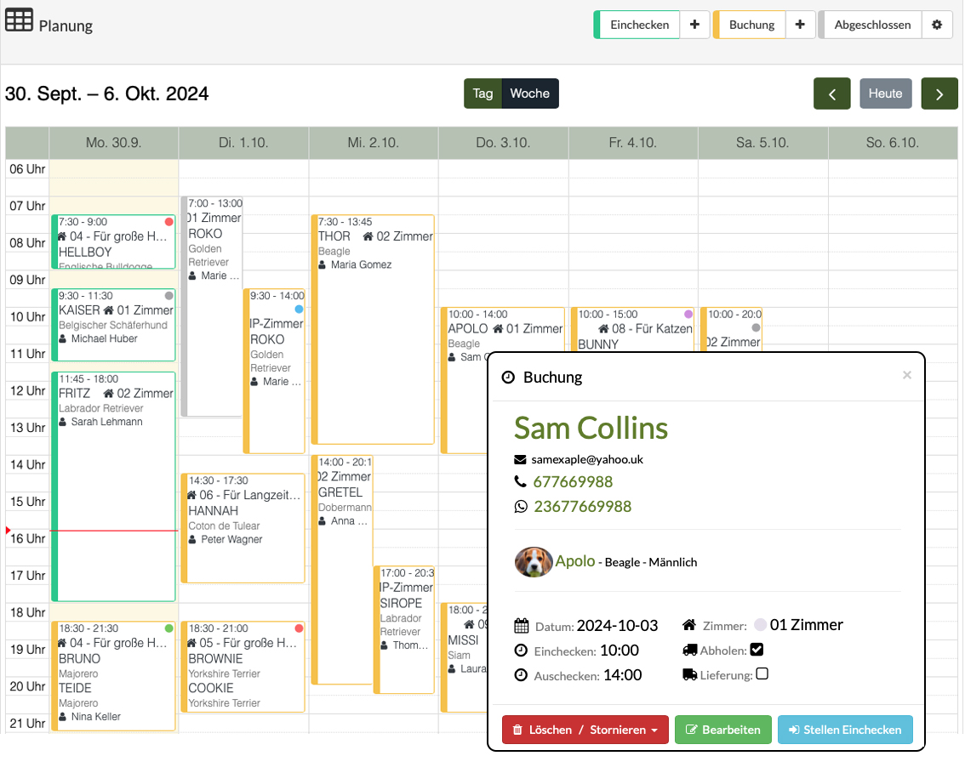Click the Bearbeiten button

click(723, 730)
